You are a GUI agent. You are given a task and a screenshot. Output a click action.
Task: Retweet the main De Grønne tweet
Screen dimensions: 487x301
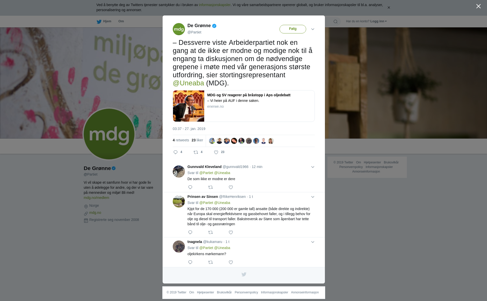point(196,152)
